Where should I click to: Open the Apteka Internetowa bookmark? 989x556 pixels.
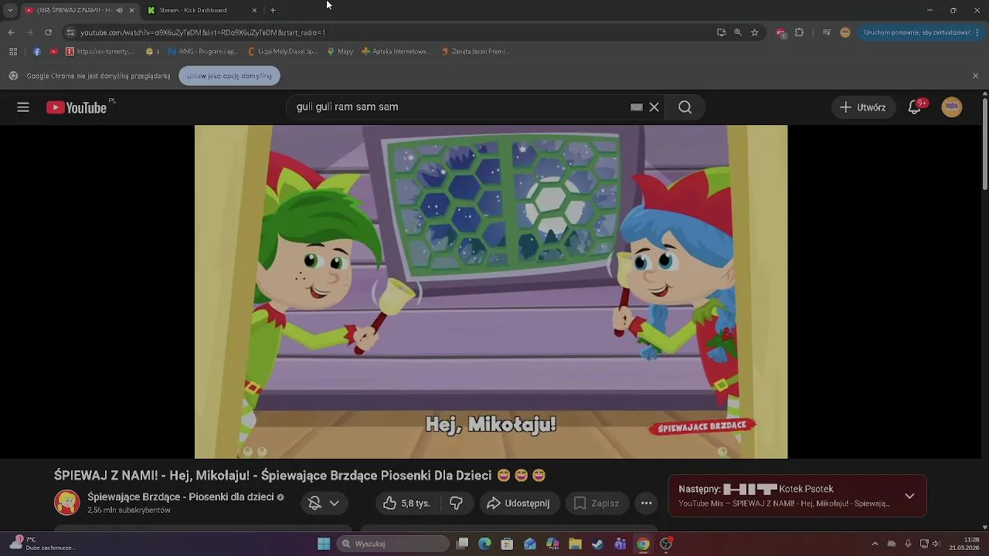pos(396,52)
